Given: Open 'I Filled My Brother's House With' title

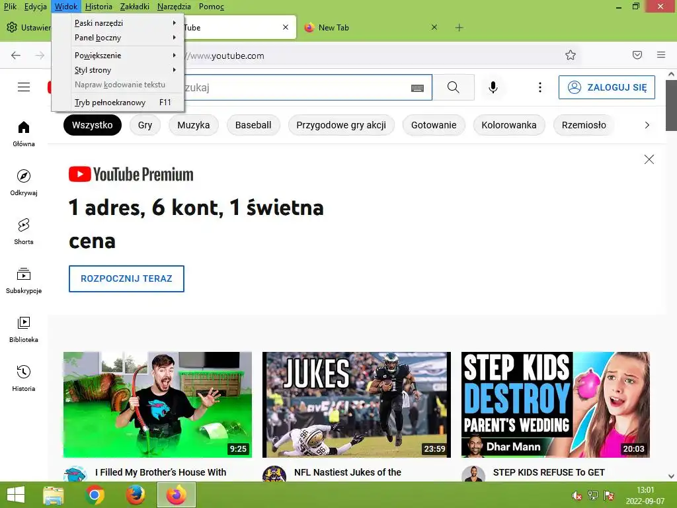Looking at the screenshot, I should tap(161, 472).
